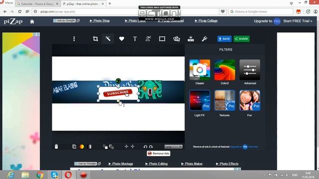Open the blend mode dropdown
319x179 pixels.
pos(173,147)
